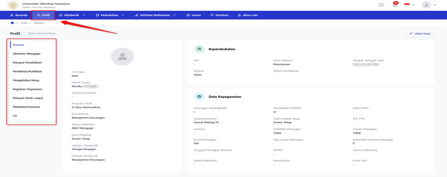Open the Panduan menu item
This screenshot has height=177, width=447.
pyautogui.click(x=219, y=15)
